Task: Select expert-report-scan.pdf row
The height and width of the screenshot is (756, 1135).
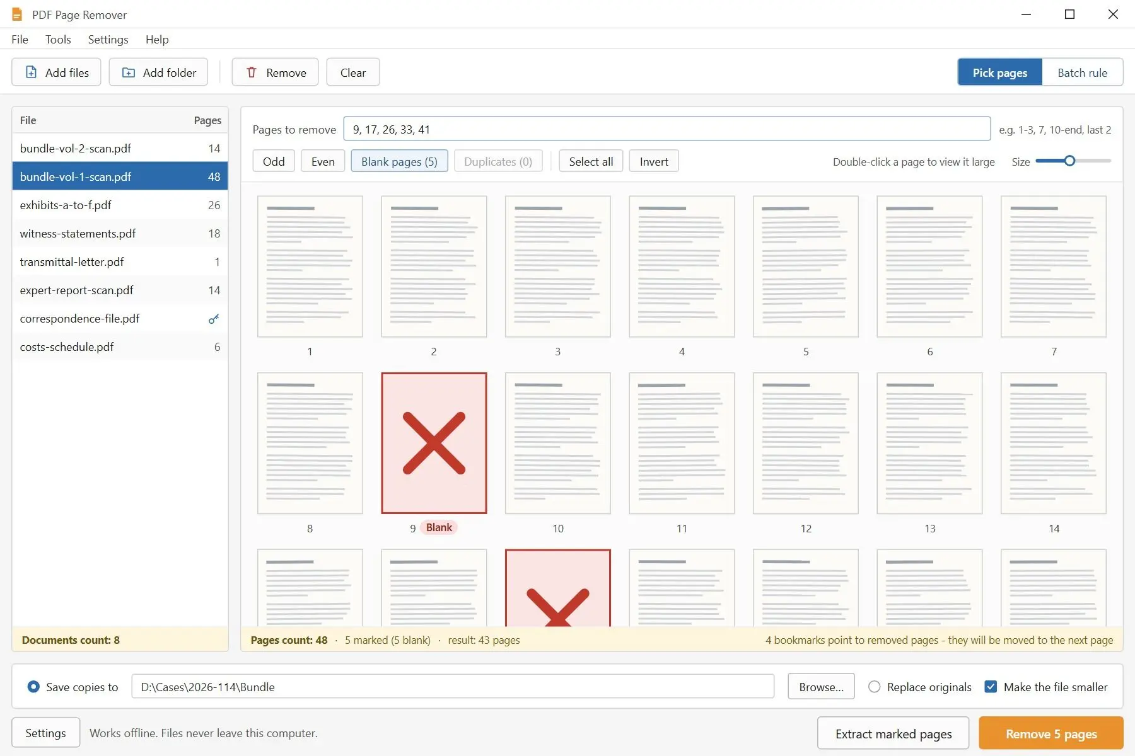Action: coord(120,290)
